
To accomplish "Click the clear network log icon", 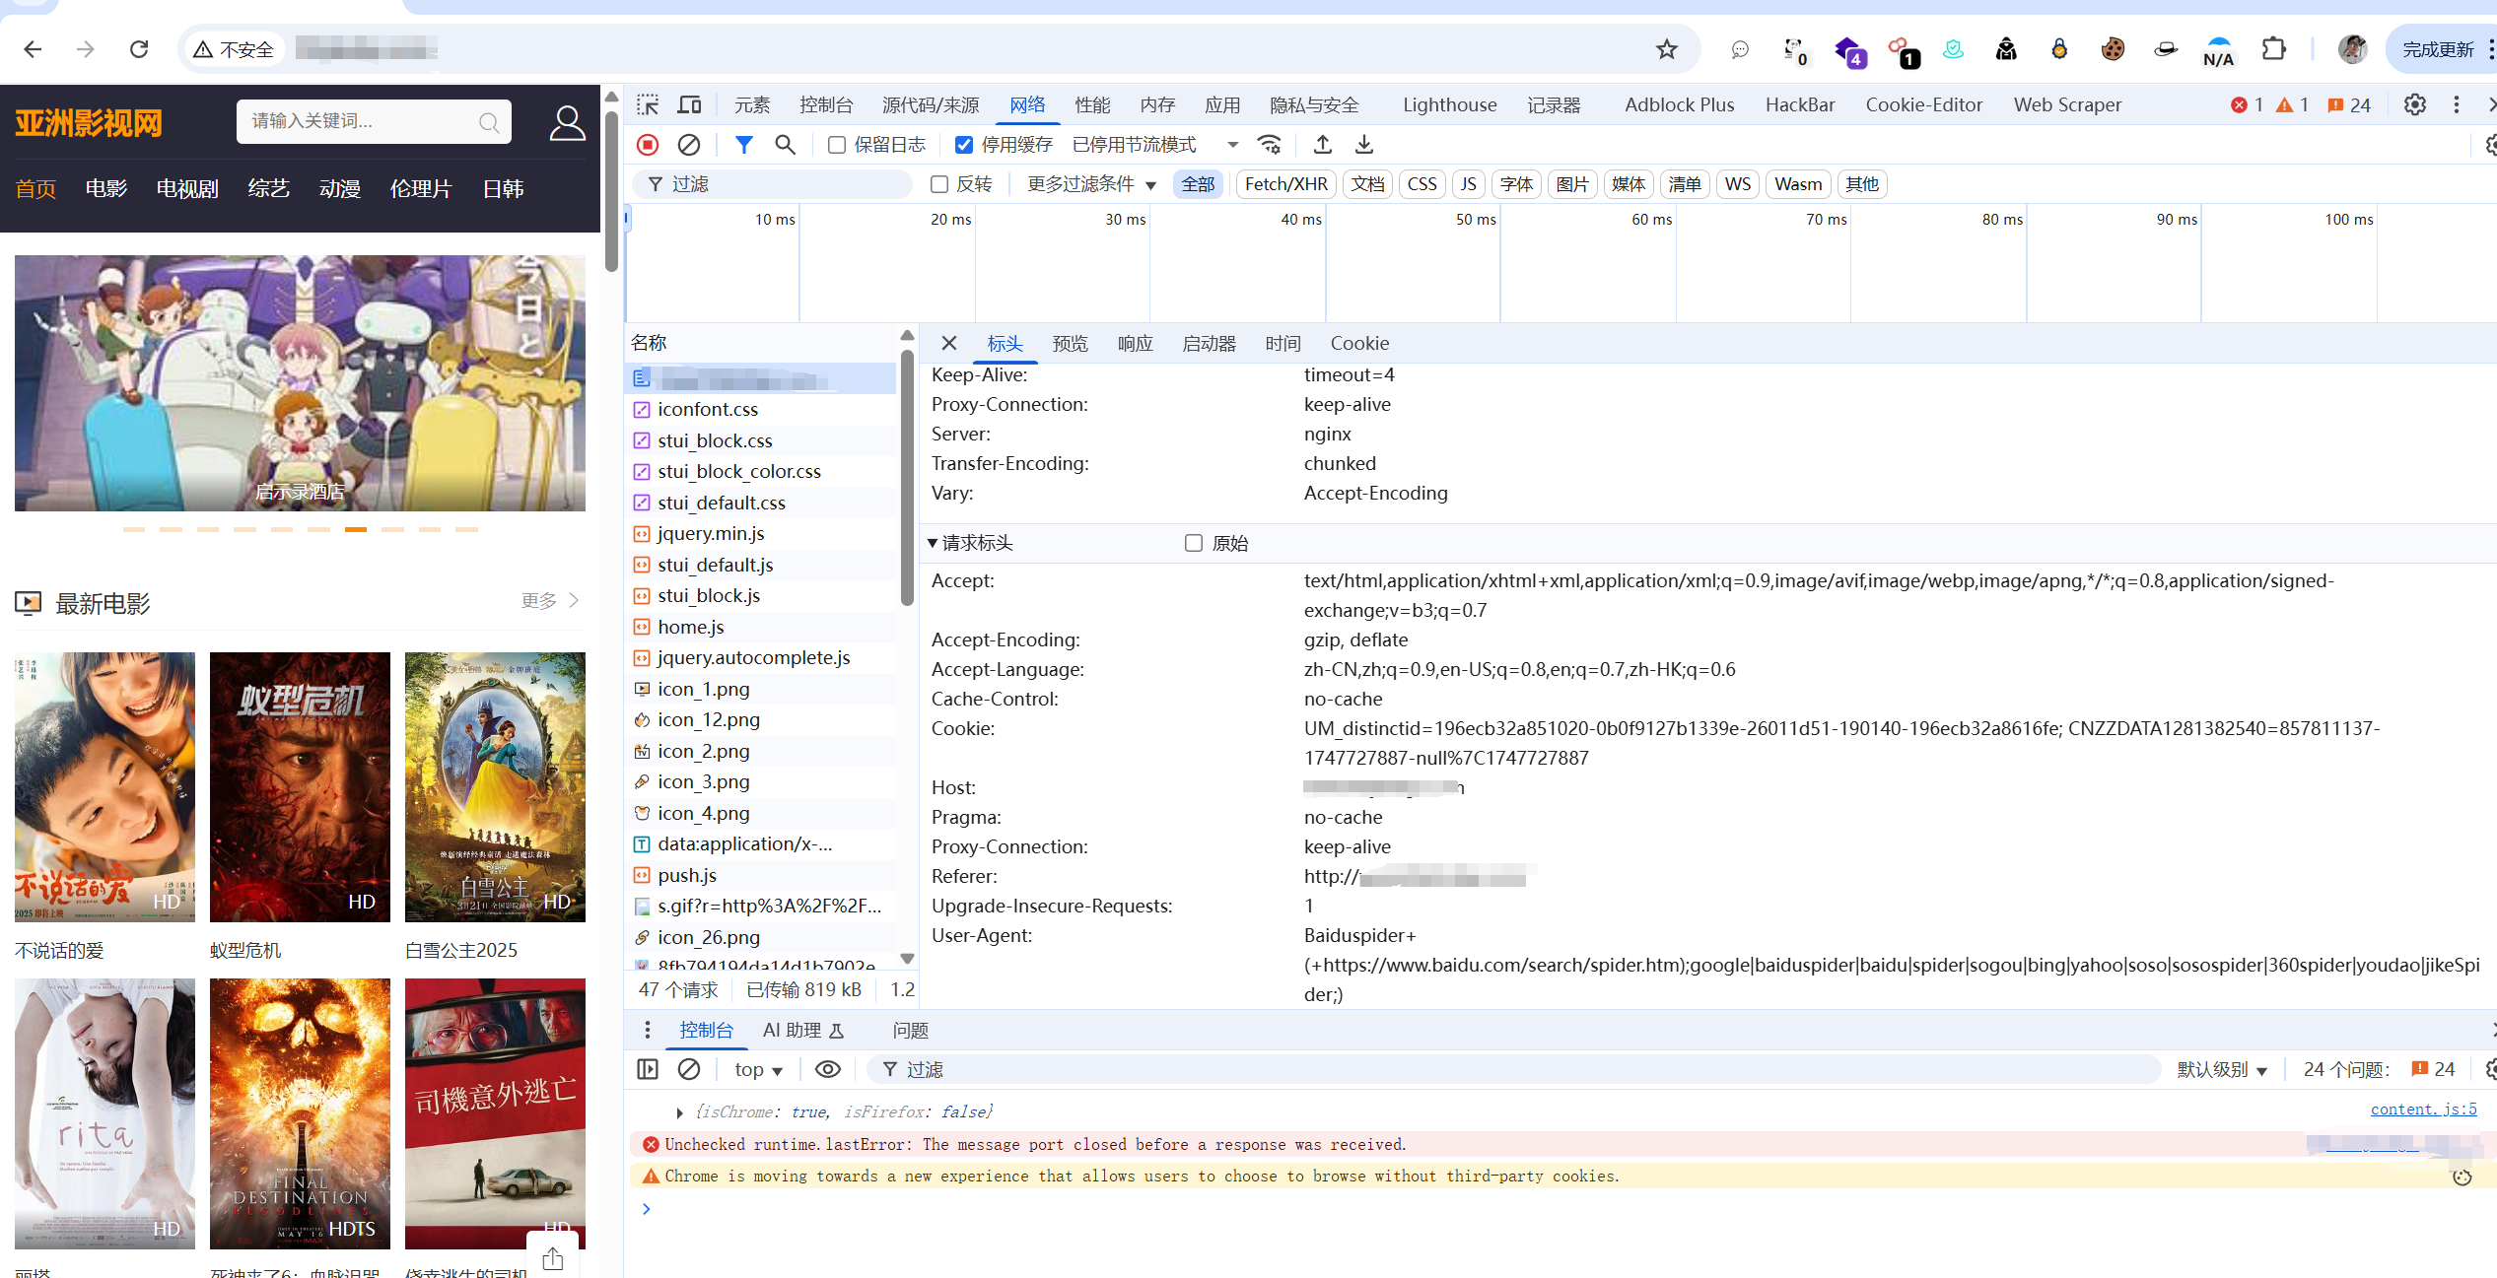I will click(689, 145).
